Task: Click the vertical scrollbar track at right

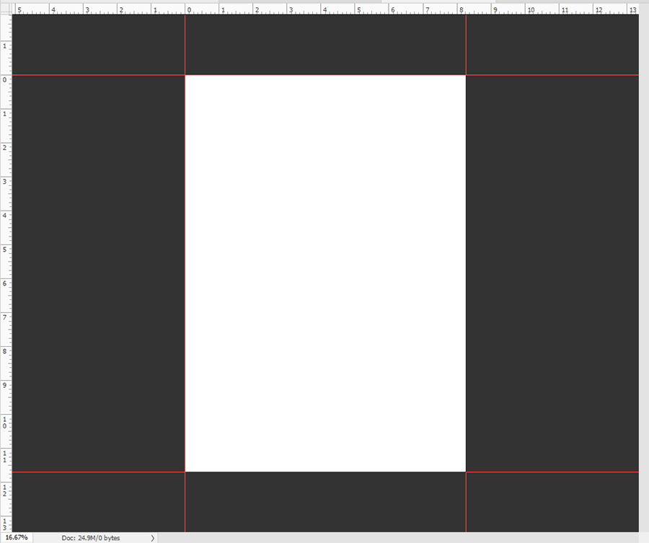Action: tap(643, 274)
